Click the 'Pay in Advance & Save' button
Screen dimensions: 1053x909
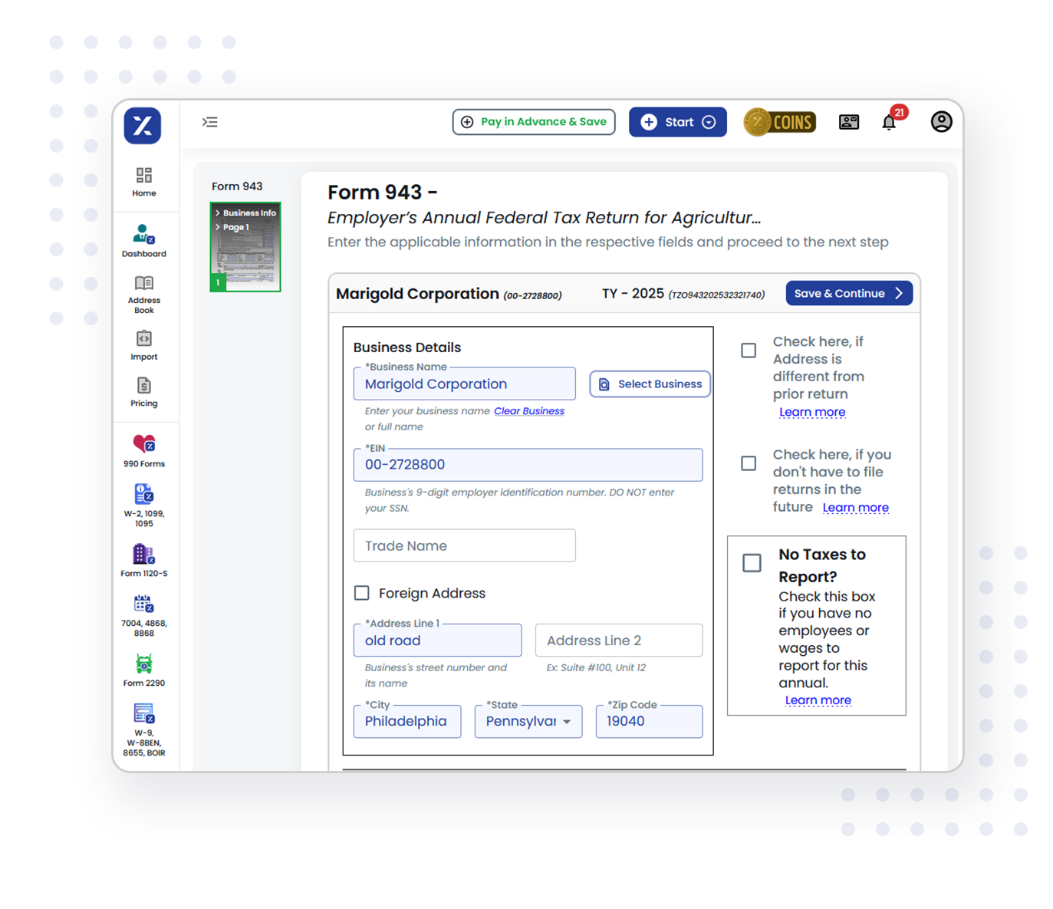(533, 121)
